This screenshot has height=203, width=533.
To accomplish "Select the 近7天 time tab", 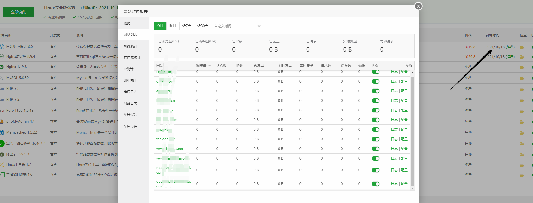I will point(187,26).
